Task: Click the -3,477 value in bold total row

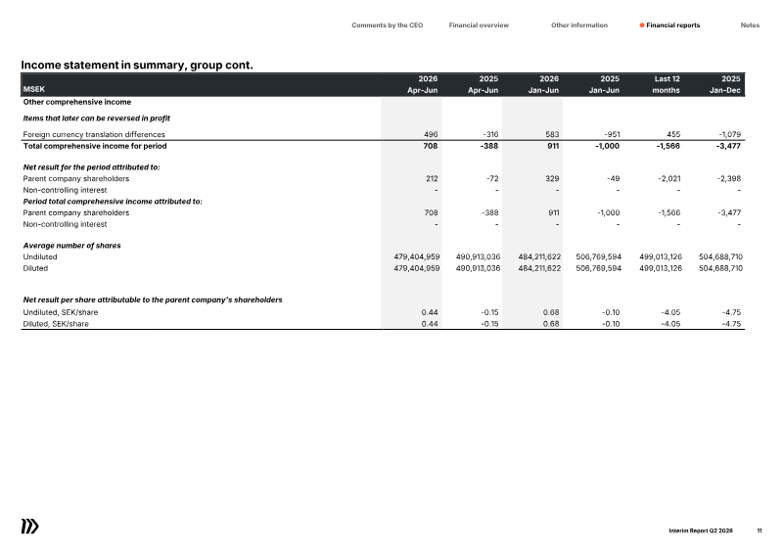Action: point(728,146)
